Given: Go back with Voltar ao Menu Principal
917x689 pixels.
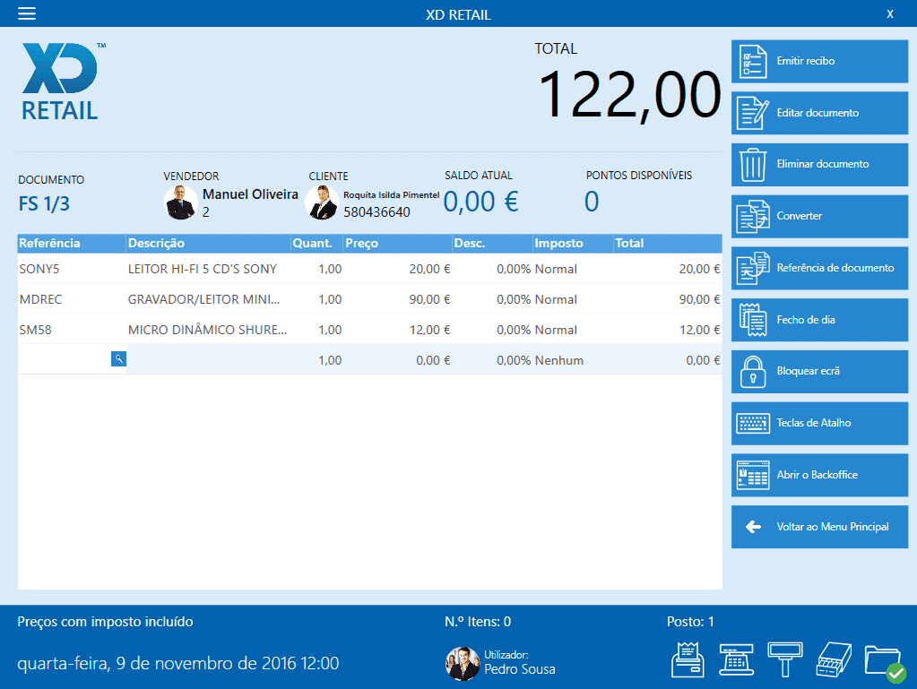Looking at the screenshot, I should tap(819, 527).
